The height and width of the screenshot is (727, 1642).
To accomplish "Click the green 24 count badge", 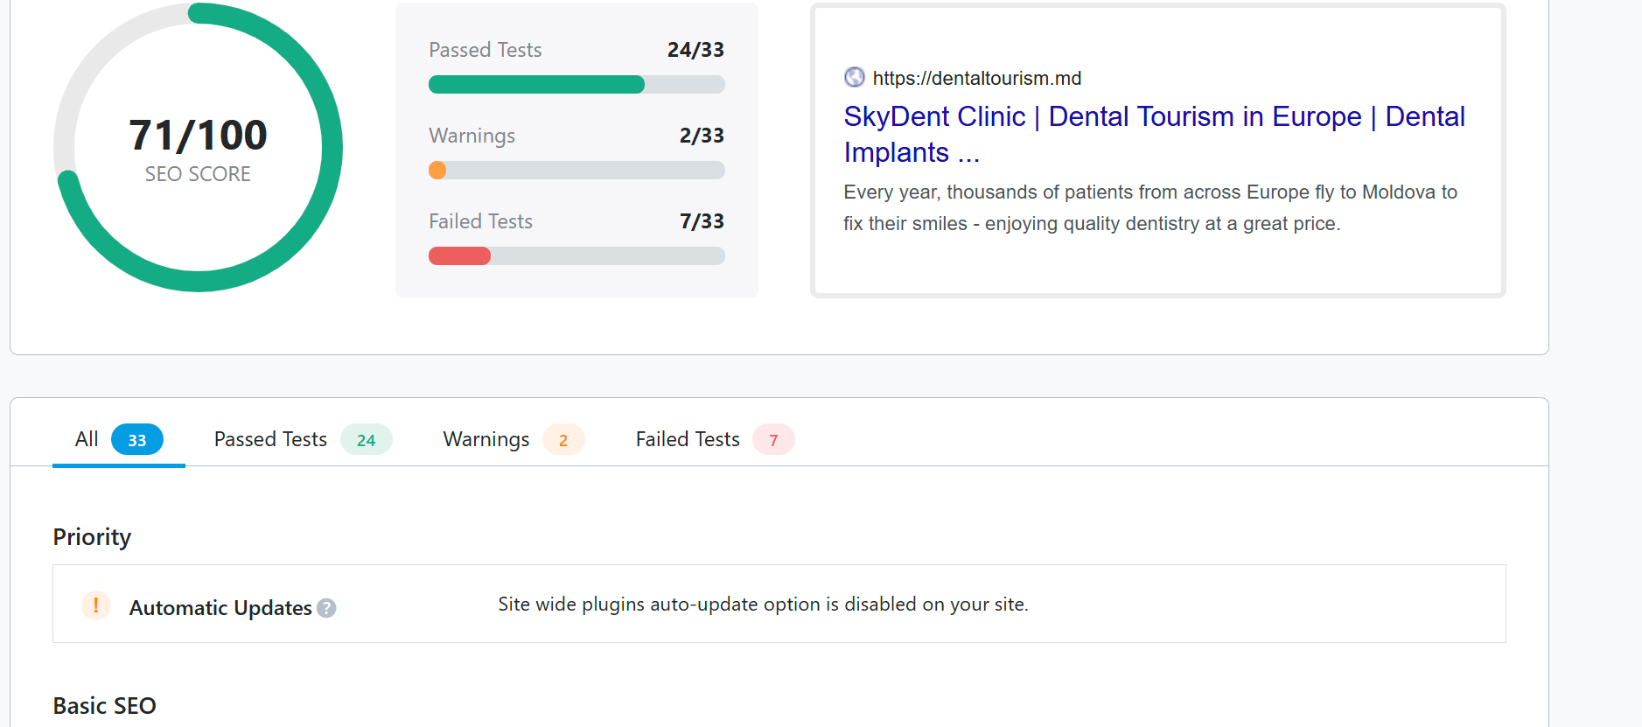I will pos(366,440).
